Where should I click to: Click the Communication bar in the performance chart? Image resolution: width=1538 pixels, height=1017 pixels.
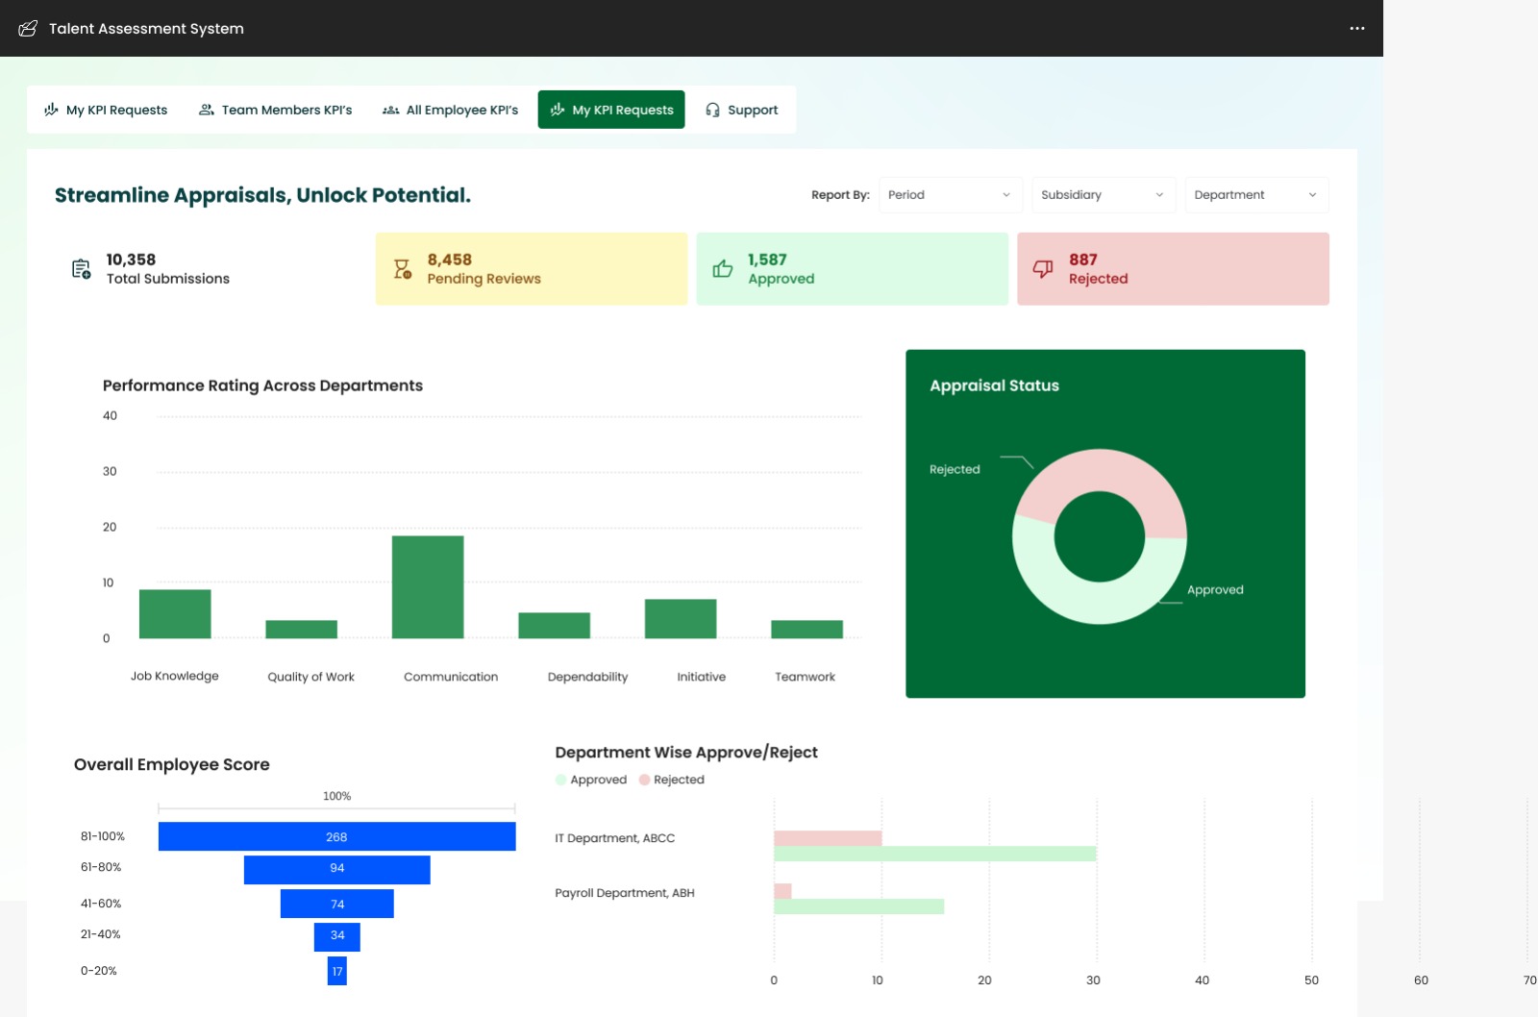coord(427,587)
